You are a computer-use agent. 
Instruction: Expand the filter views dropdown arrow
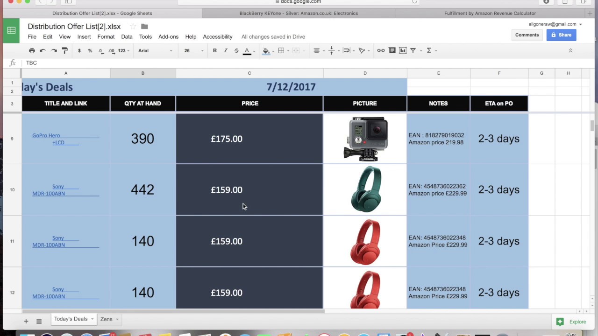pos(420,50)
